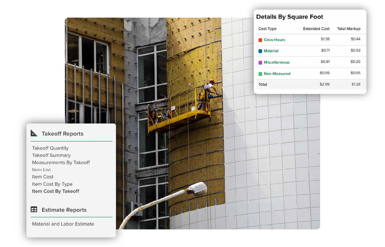The height and width of the screenshot is (247, 385).
Task: Click the Total Markup column header
Action: click(348, 29)
